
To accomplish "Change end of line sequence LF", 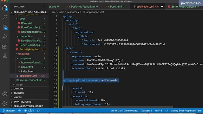I will pos(167,111).
